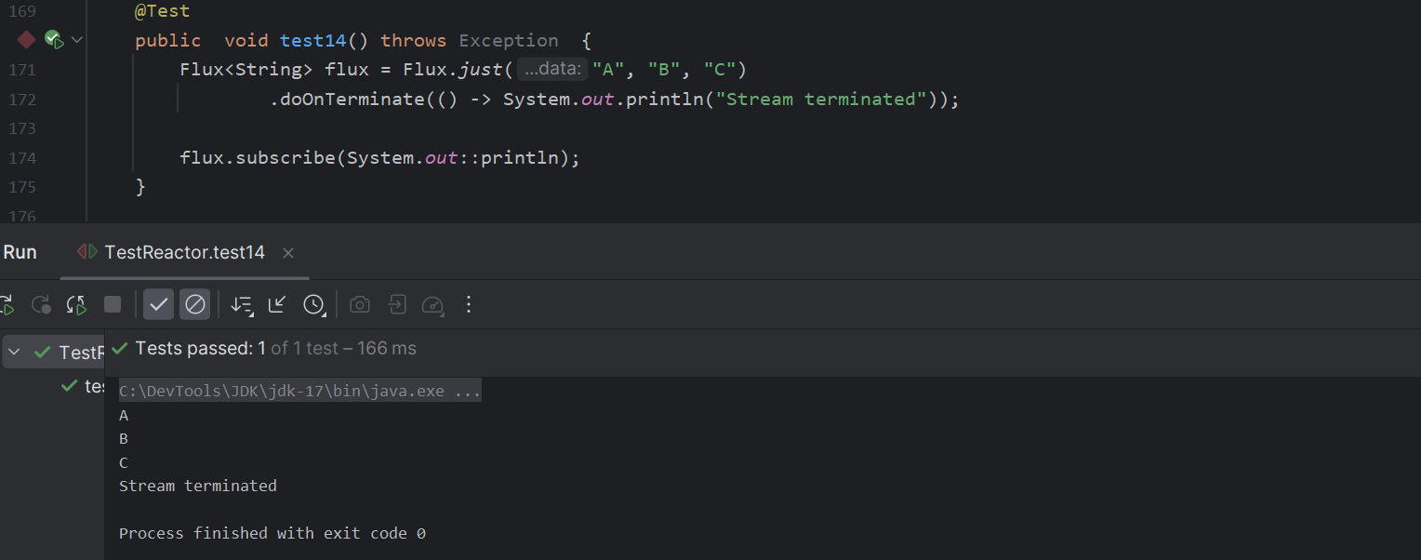Click the Rerun Failed Tests icon

41,304
